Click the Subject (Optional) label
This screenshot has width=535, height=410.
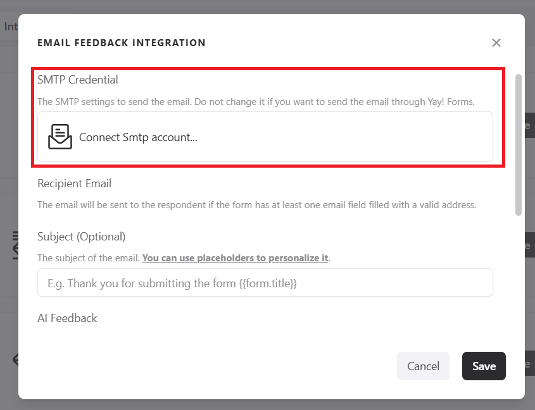[x=81, y=237]
